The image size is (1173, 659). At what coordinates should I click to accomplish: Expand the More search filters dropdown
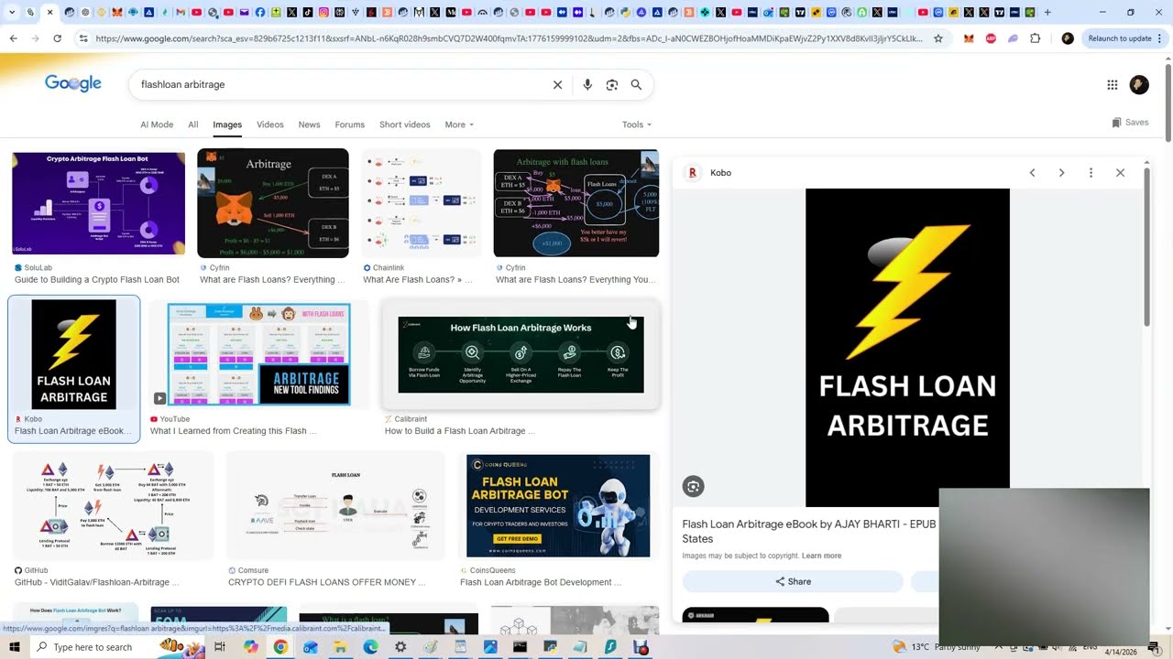point(459,124)
